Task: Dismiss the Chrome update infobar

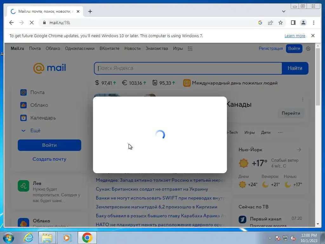Action: (x=313, y=36)
